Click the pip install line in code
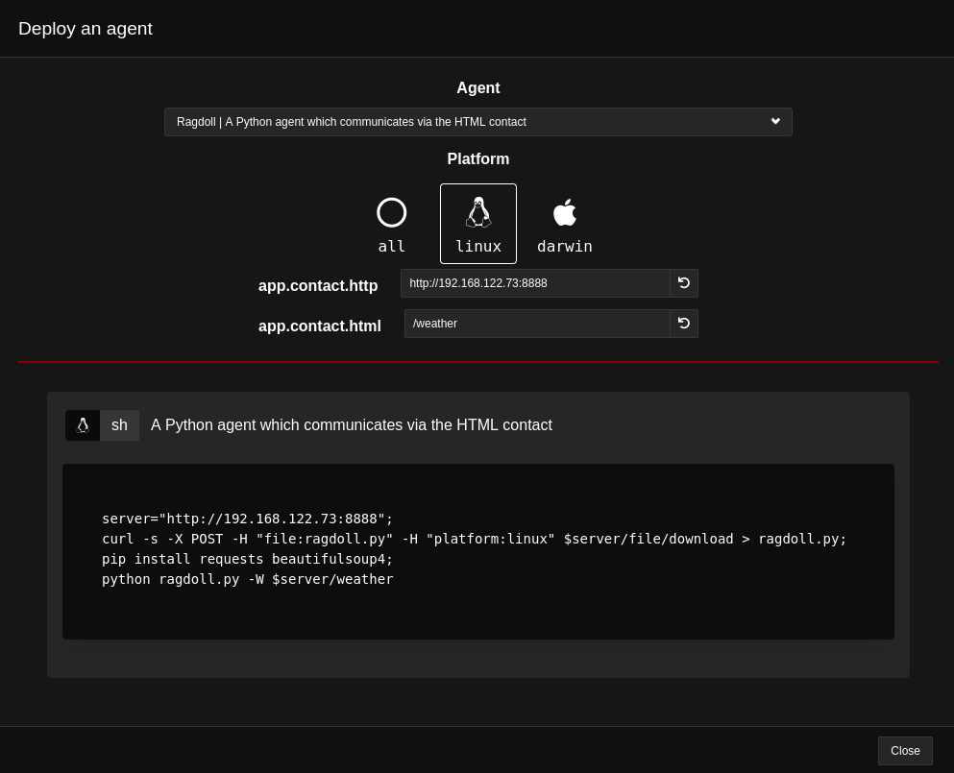 coord(248,559)
